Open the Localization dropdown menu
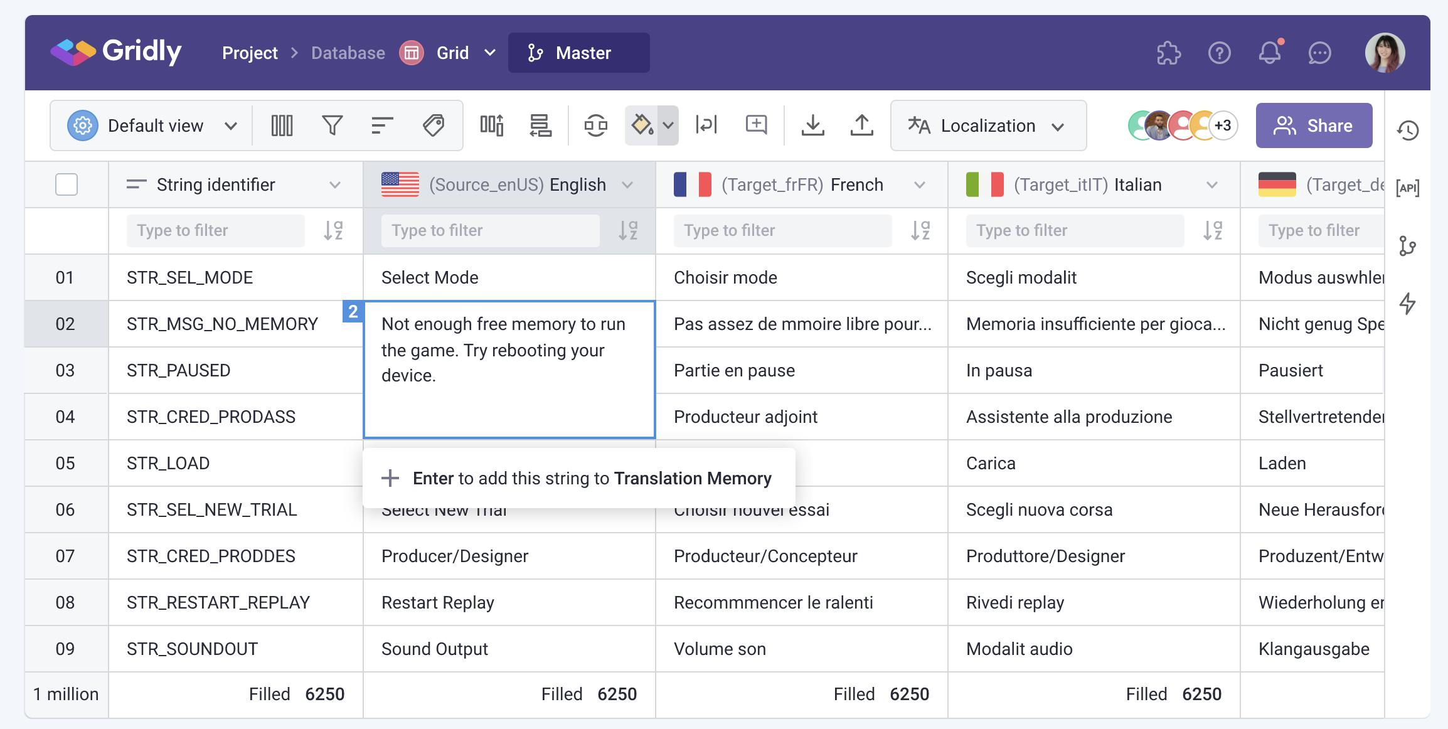This screenshot has width=1448, height=729. [988, 125]
